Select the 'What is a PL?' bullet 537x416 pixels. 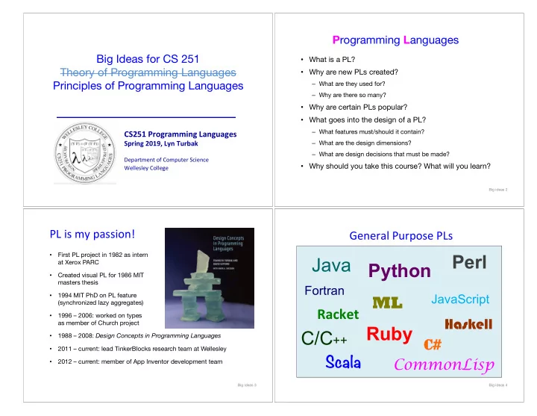click(x=332, y=60)
